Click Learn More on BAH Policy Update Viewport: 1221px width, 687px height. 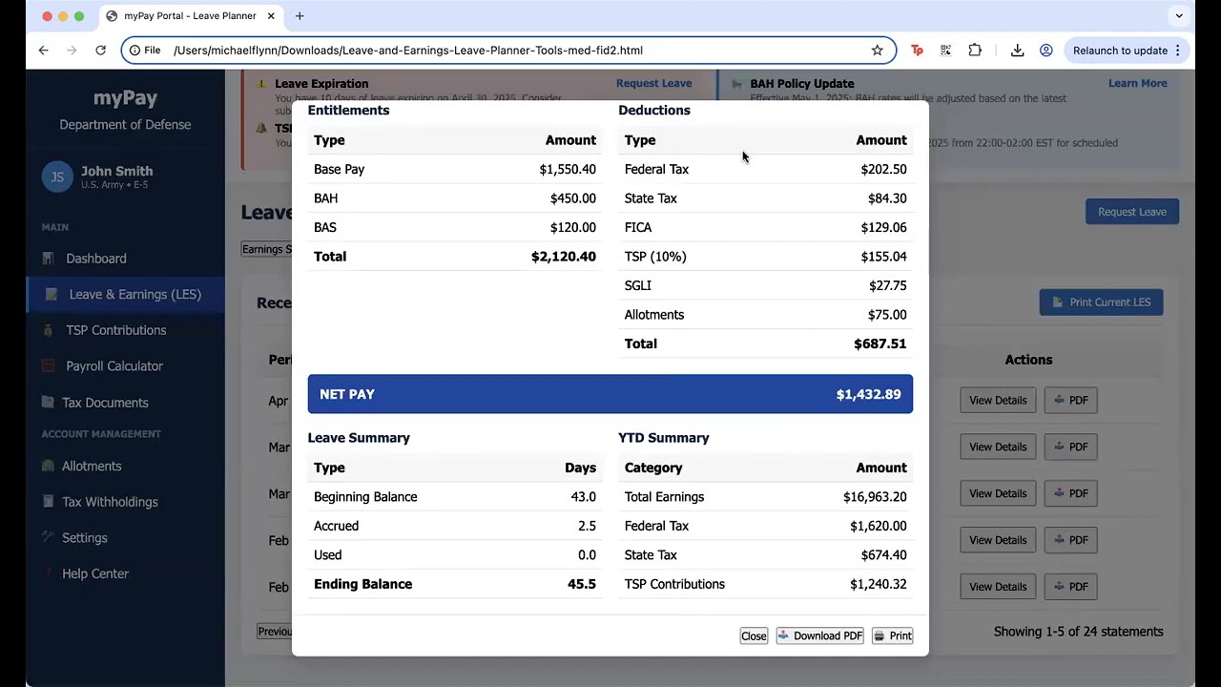tap(1137, 84)
